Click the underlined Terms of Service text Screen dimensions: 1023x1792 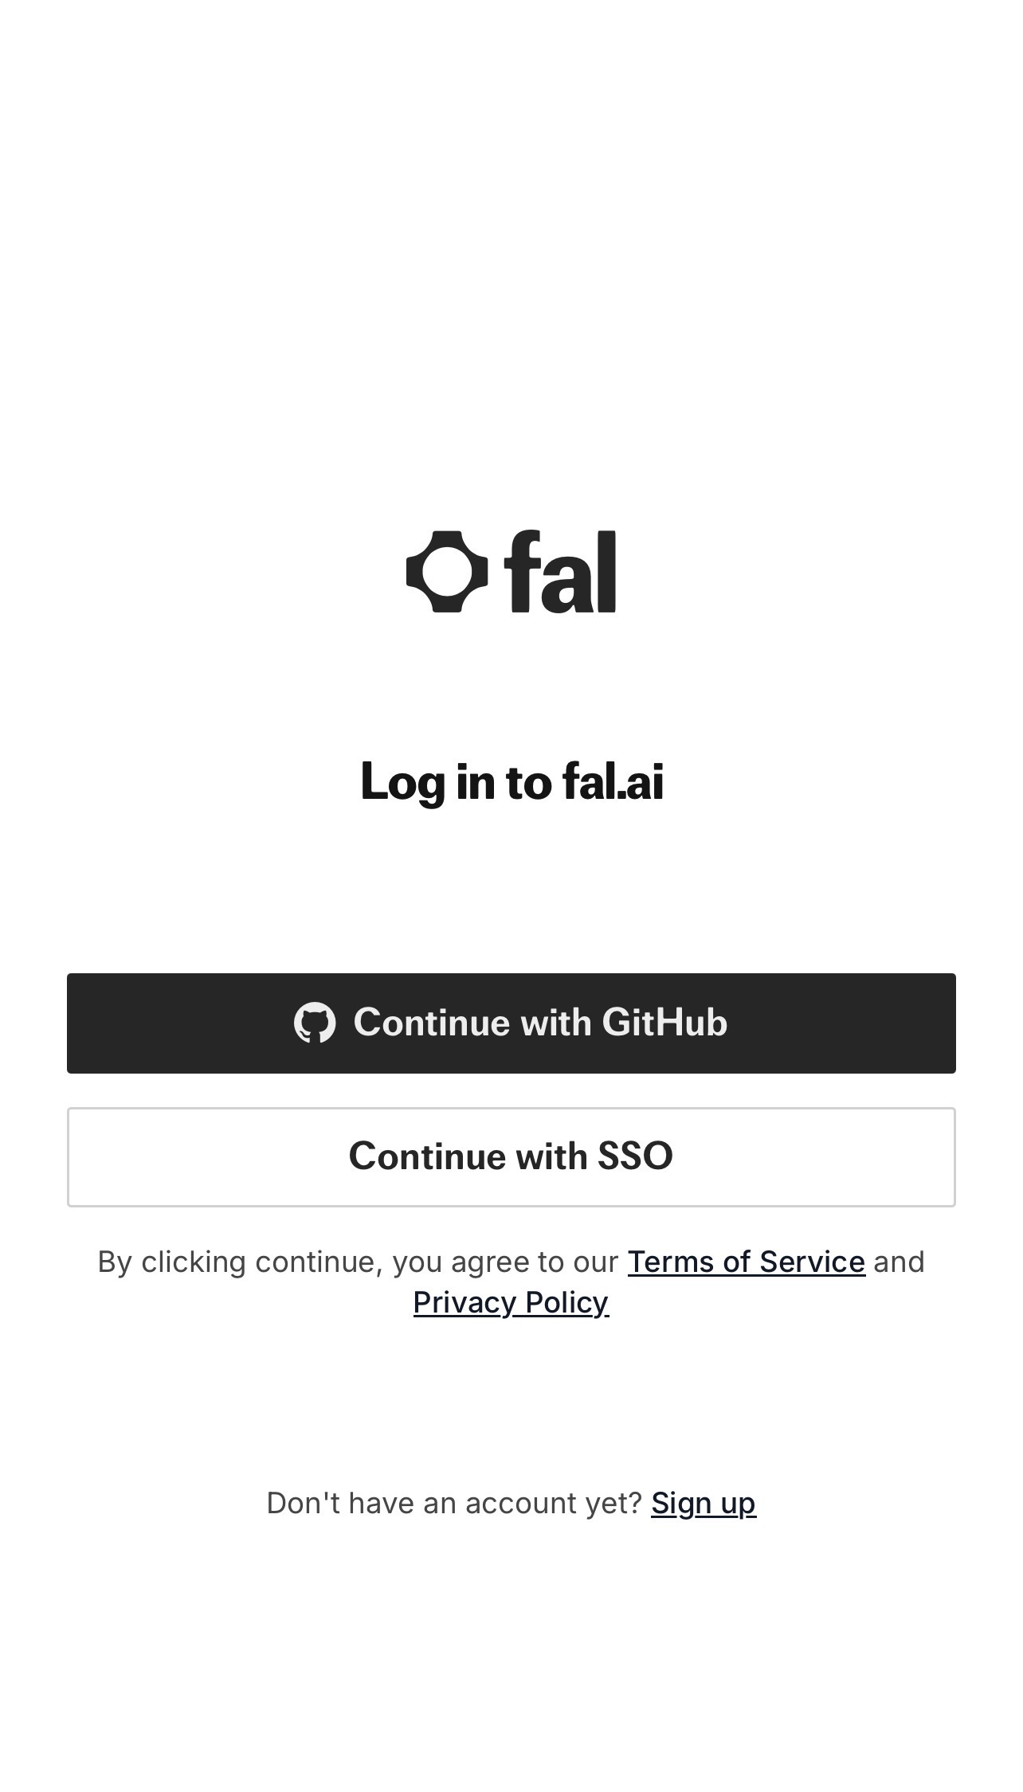coord(746,1261)
